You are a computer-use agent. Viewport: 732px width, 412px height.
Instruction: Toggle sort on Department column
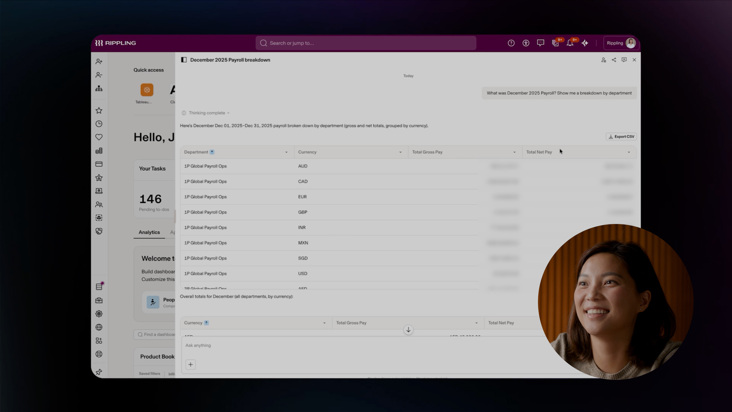coord(212,152)
